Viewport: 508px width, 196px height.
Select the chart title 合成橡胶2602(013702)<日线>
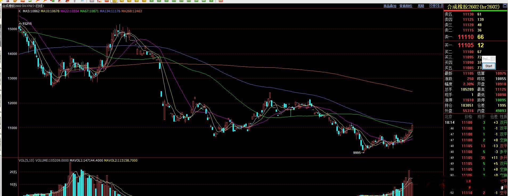pos(23,6)
